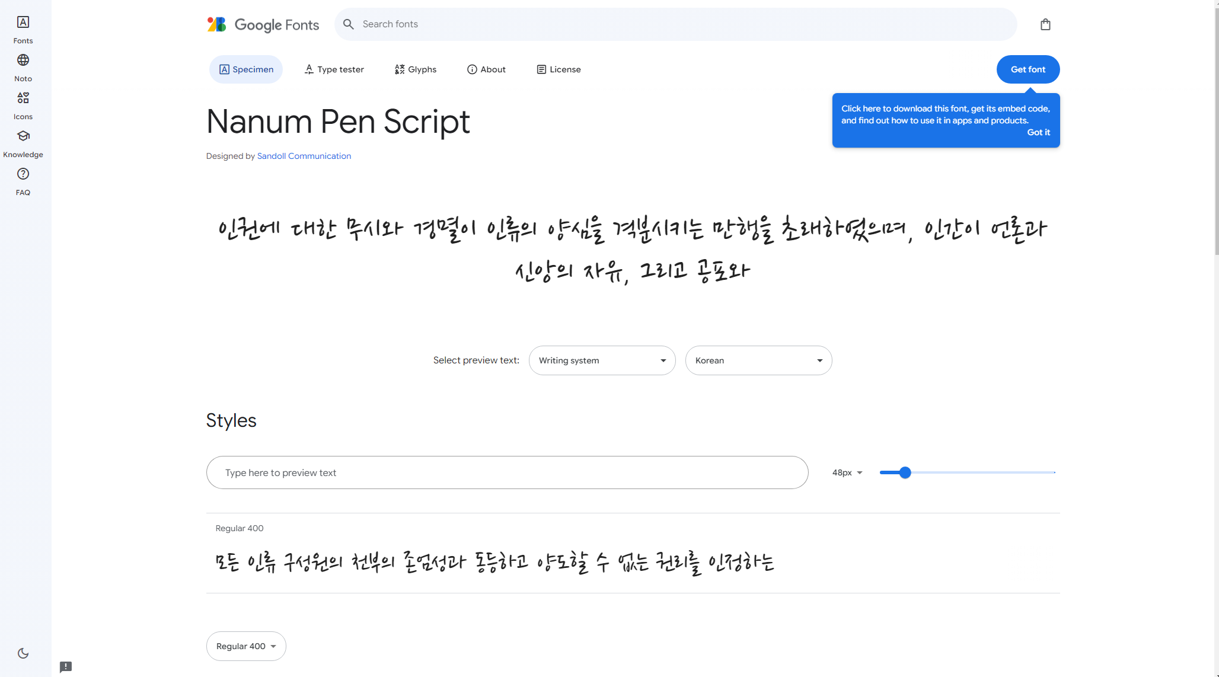Open the shopping bag selection icon
1219x677 pixels.
click(x=1045, y=24)
